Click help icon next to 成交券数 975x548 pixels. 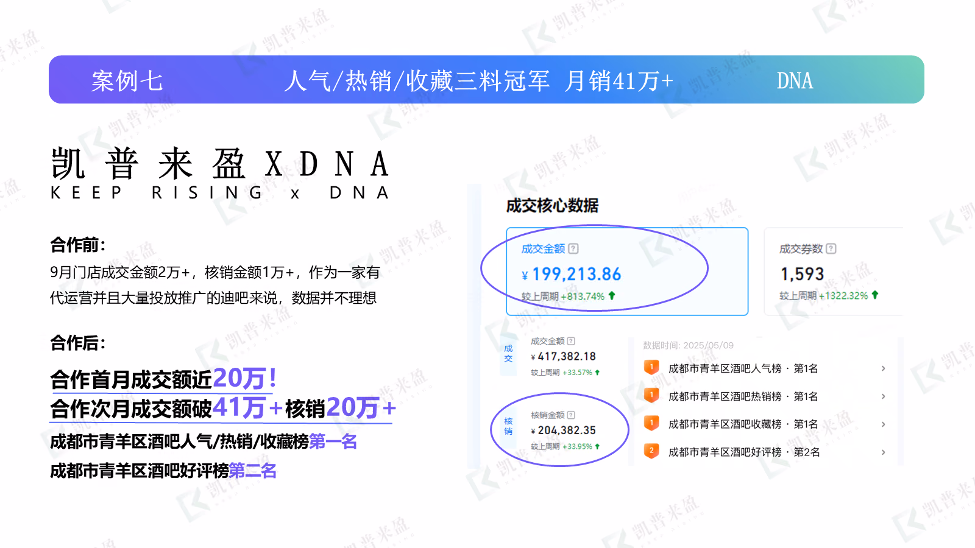point(831,248)
